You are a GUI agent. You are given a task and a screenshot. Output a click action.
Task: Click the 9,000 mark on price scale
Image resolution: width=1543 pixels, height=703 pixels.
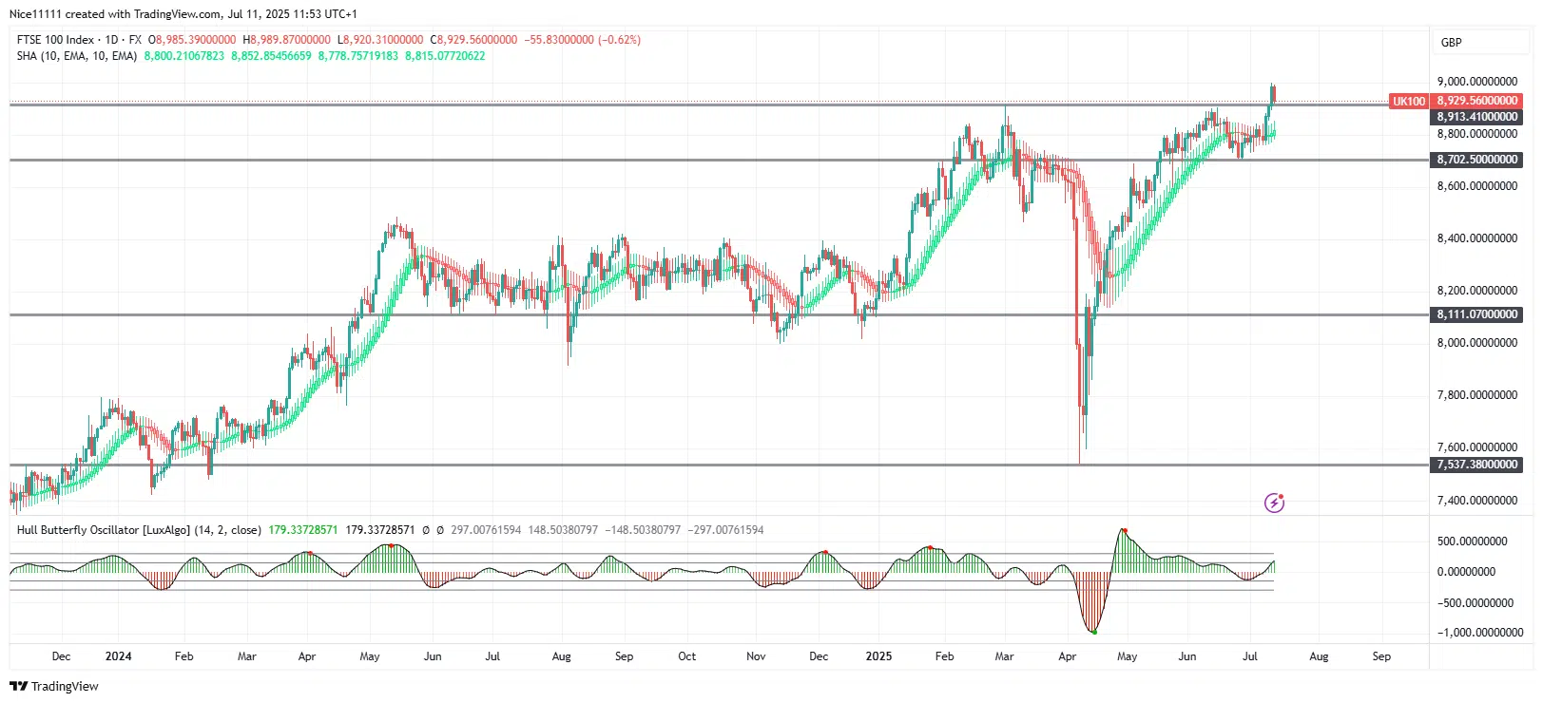point(1476,82)
